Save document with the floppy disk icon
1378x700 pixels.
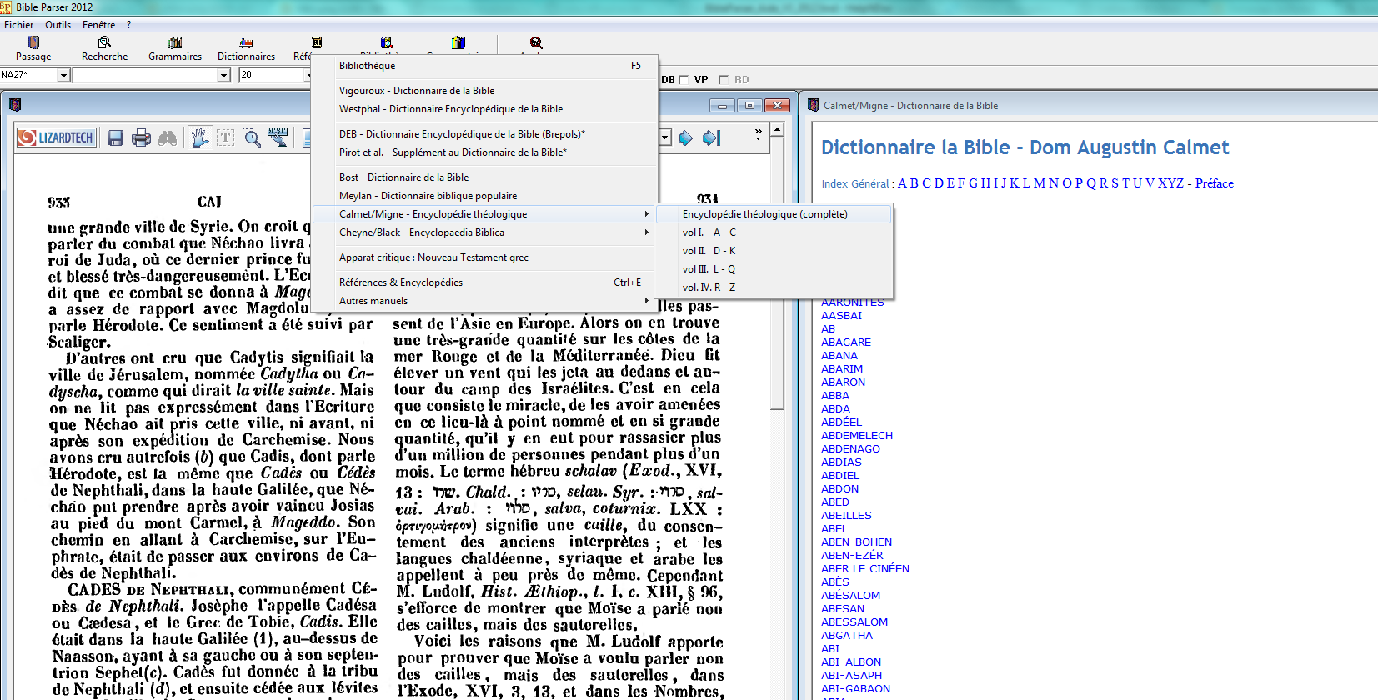coord(116,137)
